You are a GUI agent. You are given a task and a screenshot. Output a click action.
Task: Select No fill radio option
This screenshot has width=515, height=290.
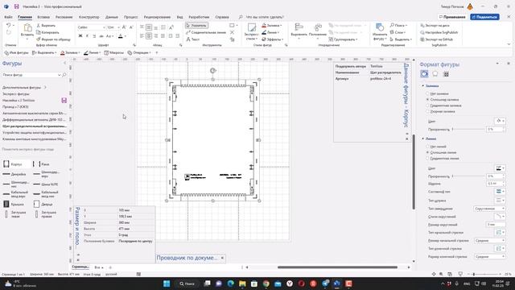(x=427, y=93)
